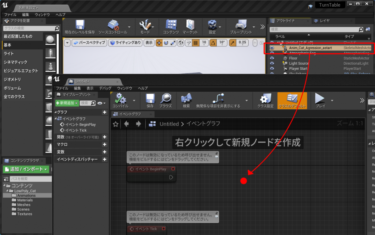Add a new variable with plus button
The image size is (375, 235).
(104, 152)
